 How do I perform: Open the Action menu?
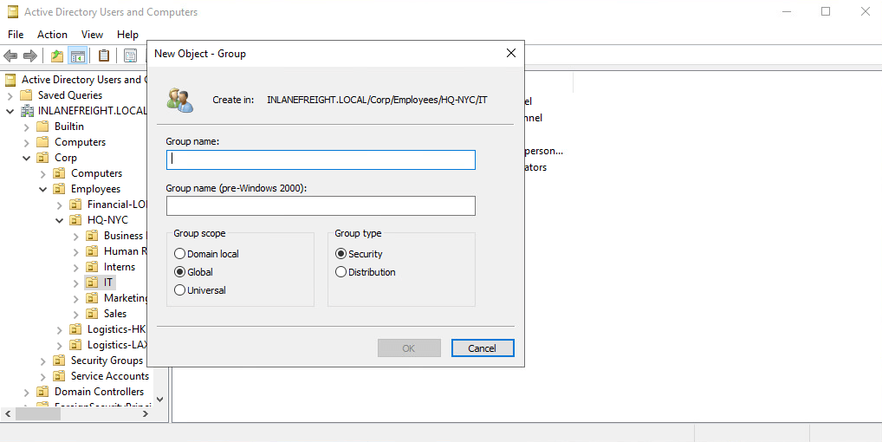pos(52,35)
